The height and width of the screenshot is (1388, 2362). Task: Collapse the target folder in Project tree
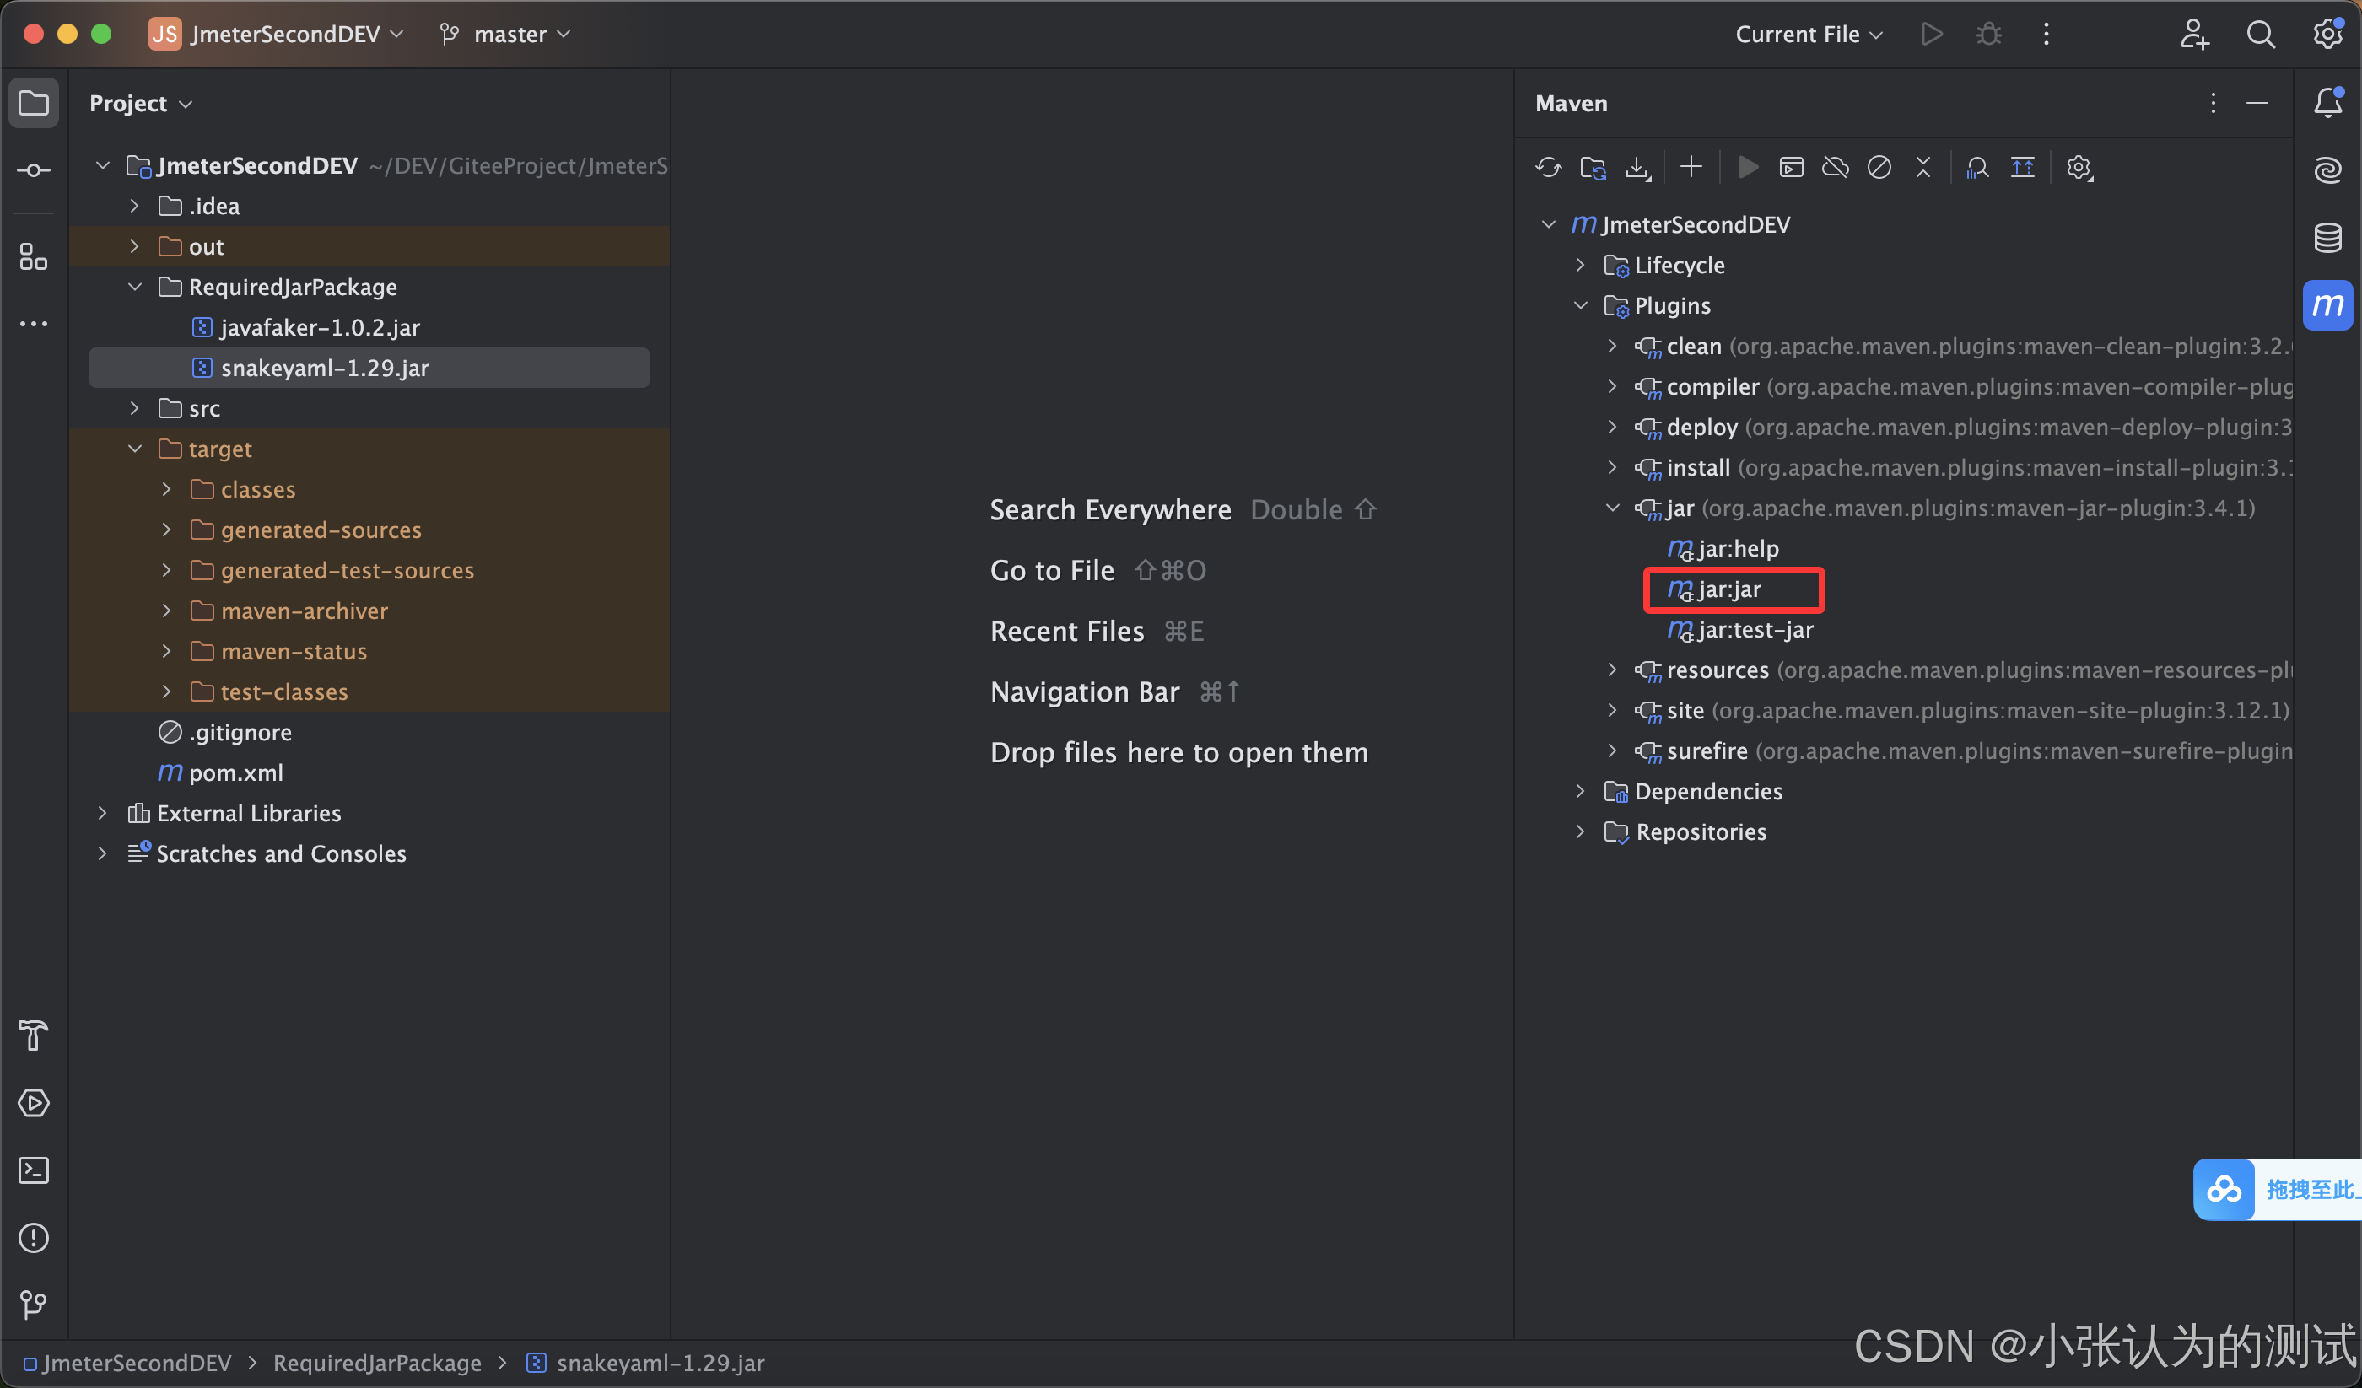(x=135, y=449)
